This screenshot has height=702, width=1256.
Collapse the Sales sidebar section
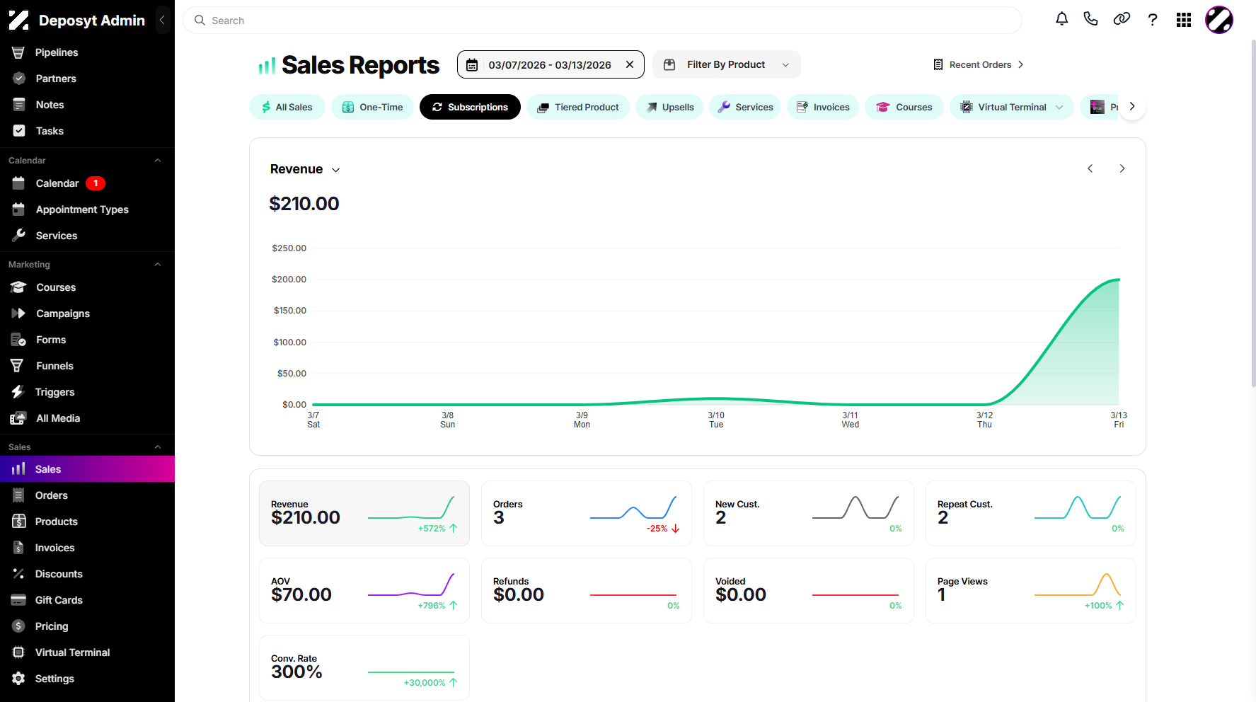pyautogui.click(x=158, y=447)
